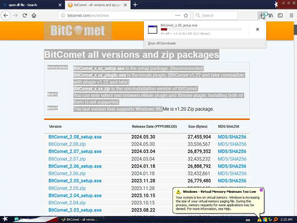Download BitComet_2.07_setup.exe link

tap(75, 152)
